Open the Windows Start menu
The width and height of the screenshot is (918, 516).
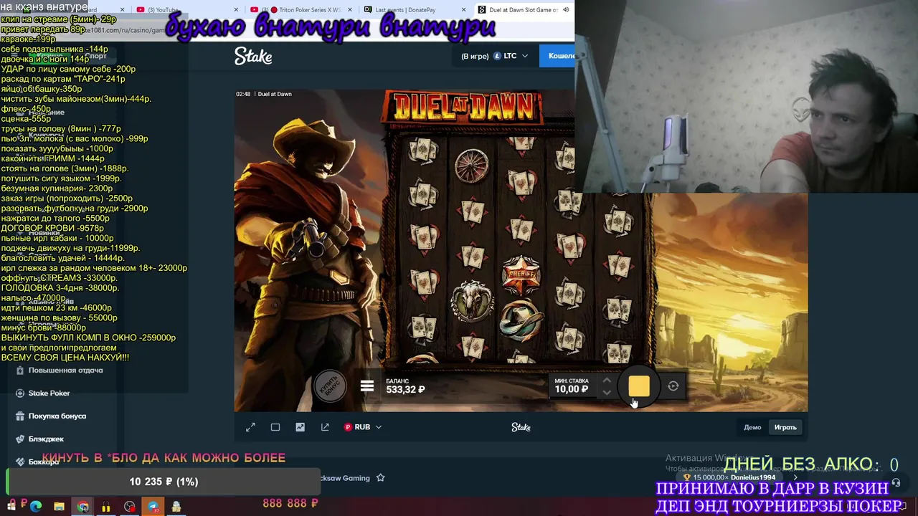(11, 506)
